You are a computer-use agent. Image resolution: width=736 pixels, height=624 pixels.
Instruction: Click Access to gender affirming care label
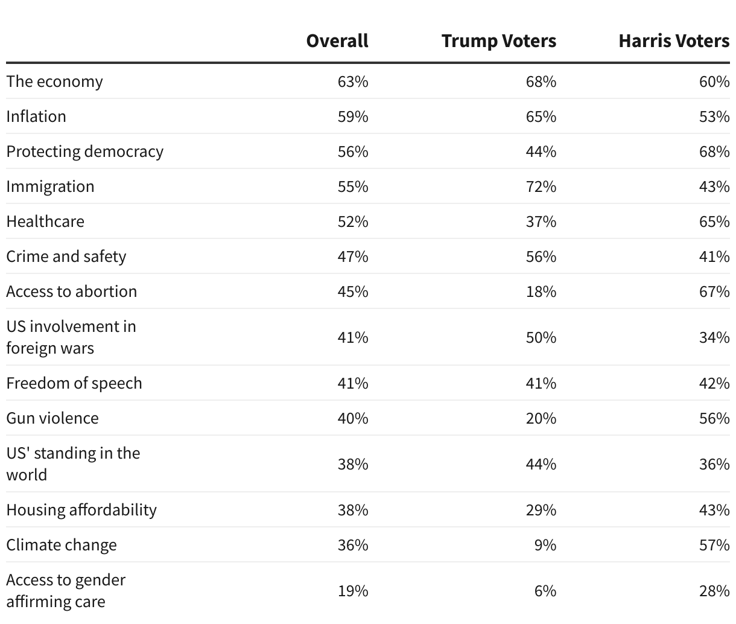[x=66, y=591]
